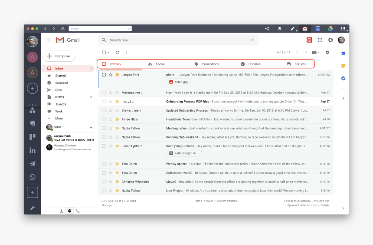Open the WhatsApp app in the left dock
373x245 pixels.
click(33, 177)
